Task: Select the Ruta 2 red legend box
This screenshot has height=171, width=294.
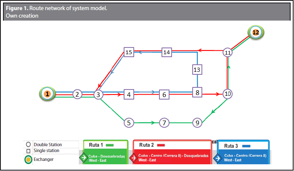Action: point(172,152)
